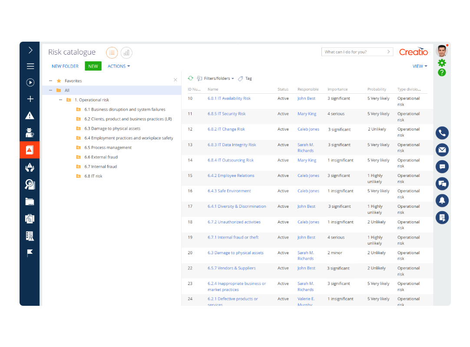Select the list view toggle
The image size is (470, 347).
[x=112, y=53]
